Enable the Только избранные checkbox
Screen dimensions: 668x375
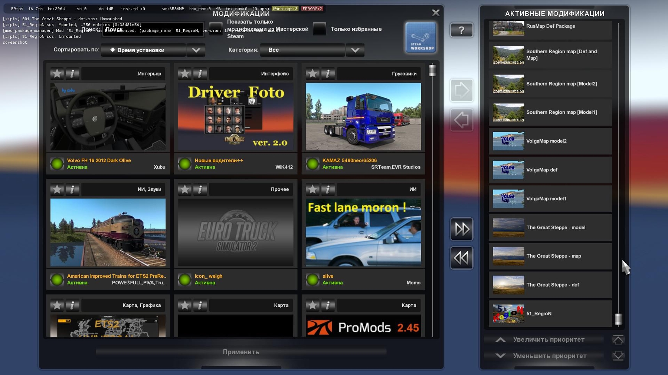coord(319,29)
